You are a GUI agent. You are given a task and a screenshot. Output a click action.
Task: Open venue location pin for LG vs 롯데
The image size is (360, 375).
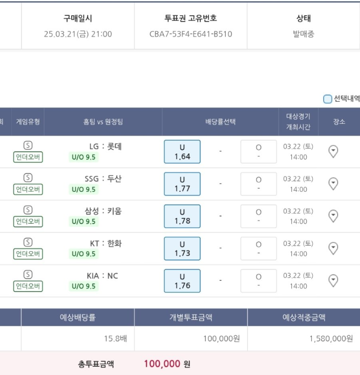[333, 151]
